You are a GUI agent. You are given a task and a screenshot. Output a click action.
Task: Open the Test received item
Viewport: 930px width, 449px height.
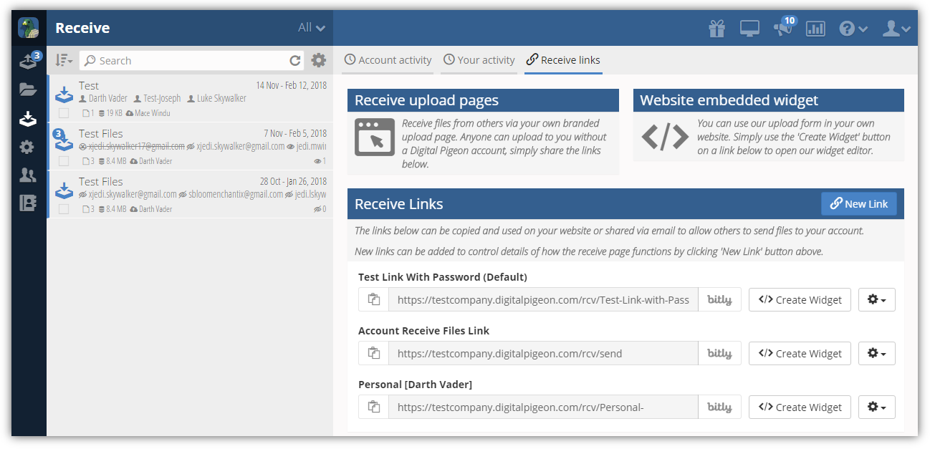pyautogui.click(x=191, y=99)
